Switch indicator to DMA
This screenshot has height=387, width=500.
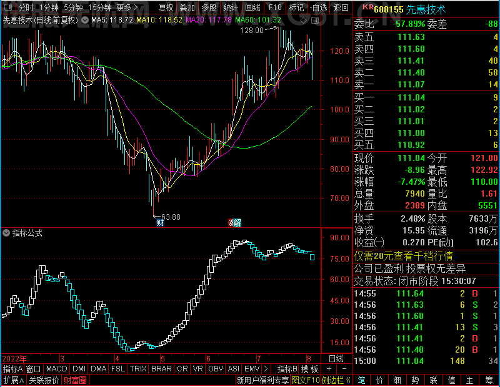(x=99, y=369)
